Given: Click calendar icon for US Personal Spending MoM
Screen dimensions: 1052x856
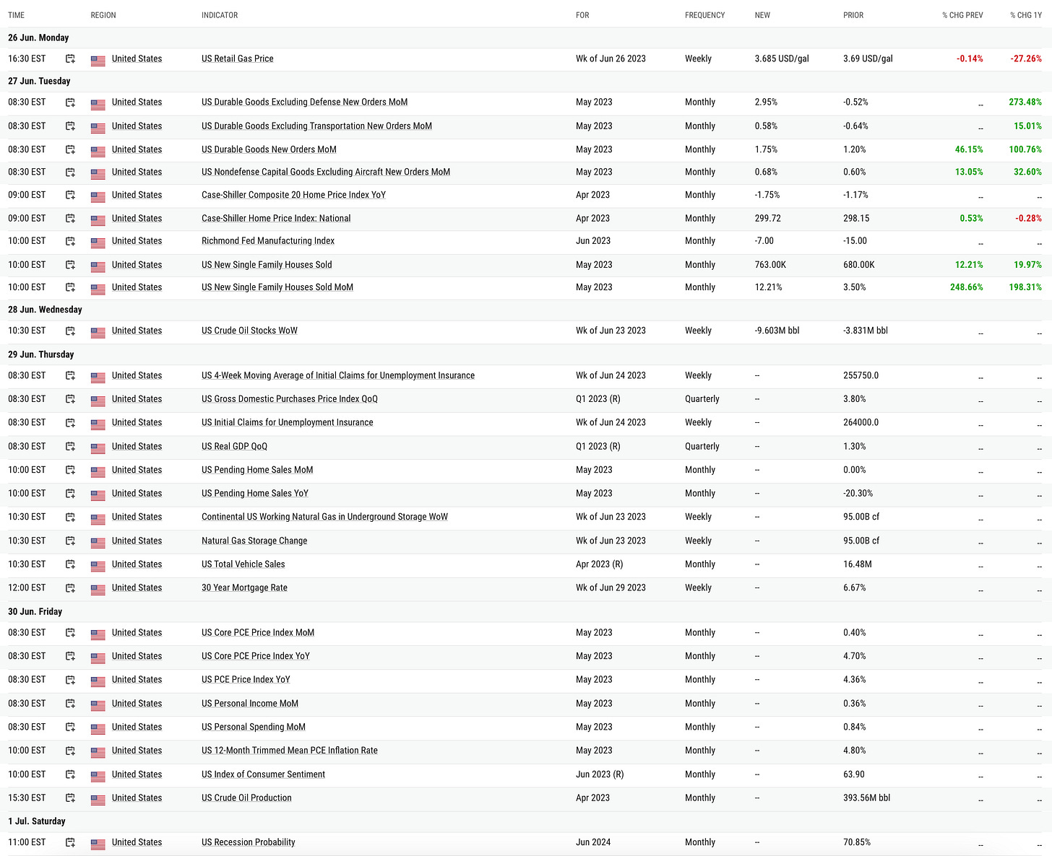Looking at the screenshot, I should click(70, 728).
